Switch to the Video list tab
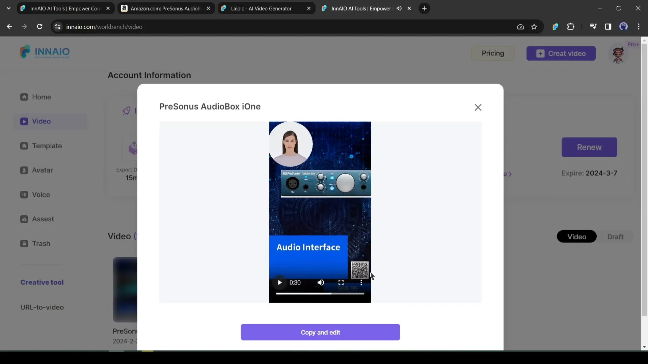 [x=576, y=237]
